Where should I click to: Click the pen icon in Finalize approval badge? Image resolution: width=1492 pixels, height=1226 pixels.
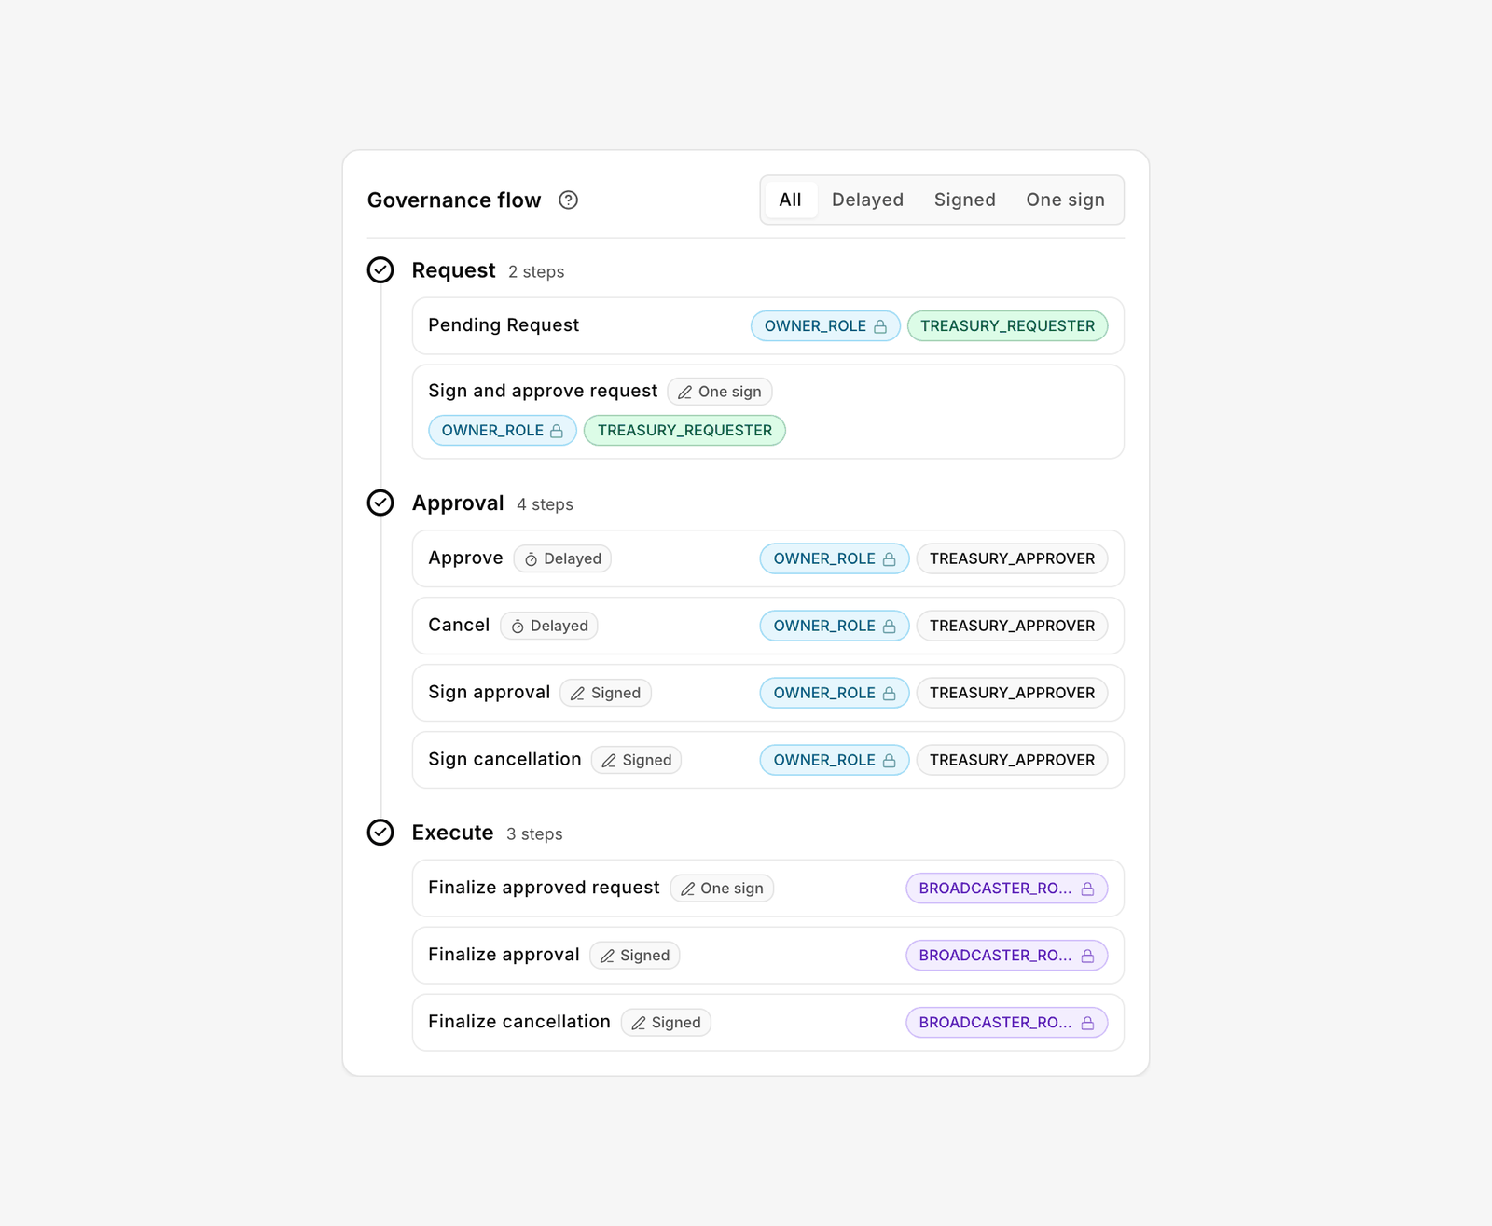pyautogui.click(x=607, y=957)
